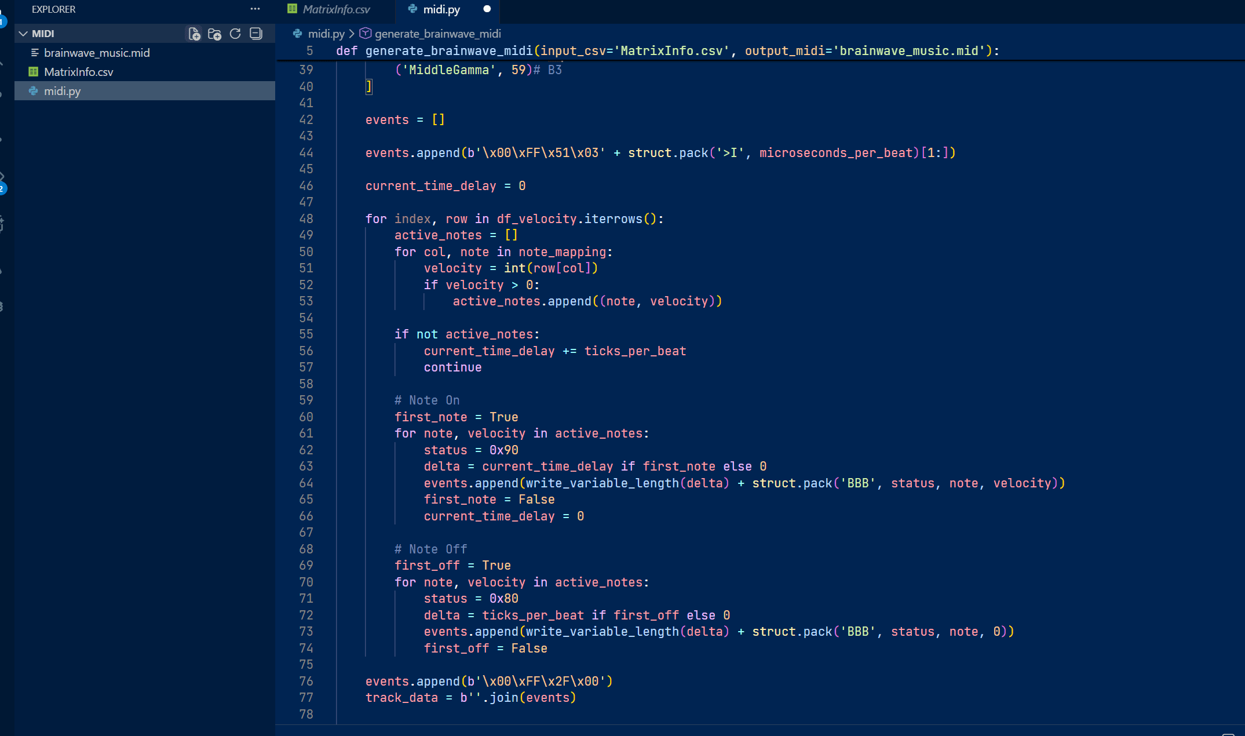Click the New File icon in Explorer
The image size is (1245, 736).
coord(195,34)
